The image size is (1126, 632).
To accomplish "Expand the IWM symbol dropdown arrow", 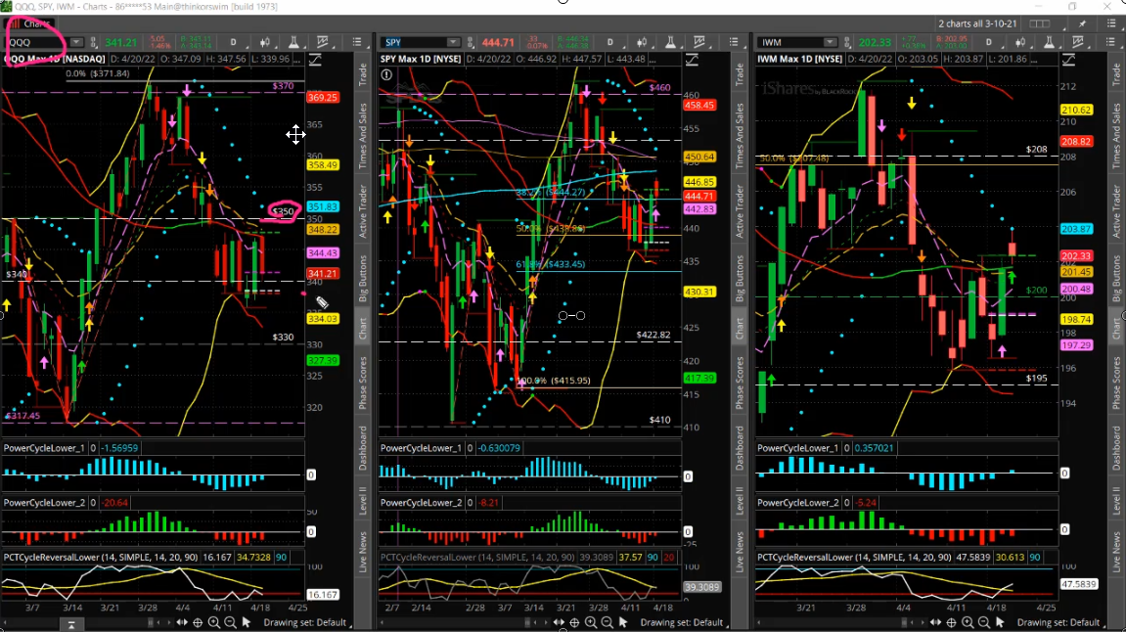I will point(830,42).
